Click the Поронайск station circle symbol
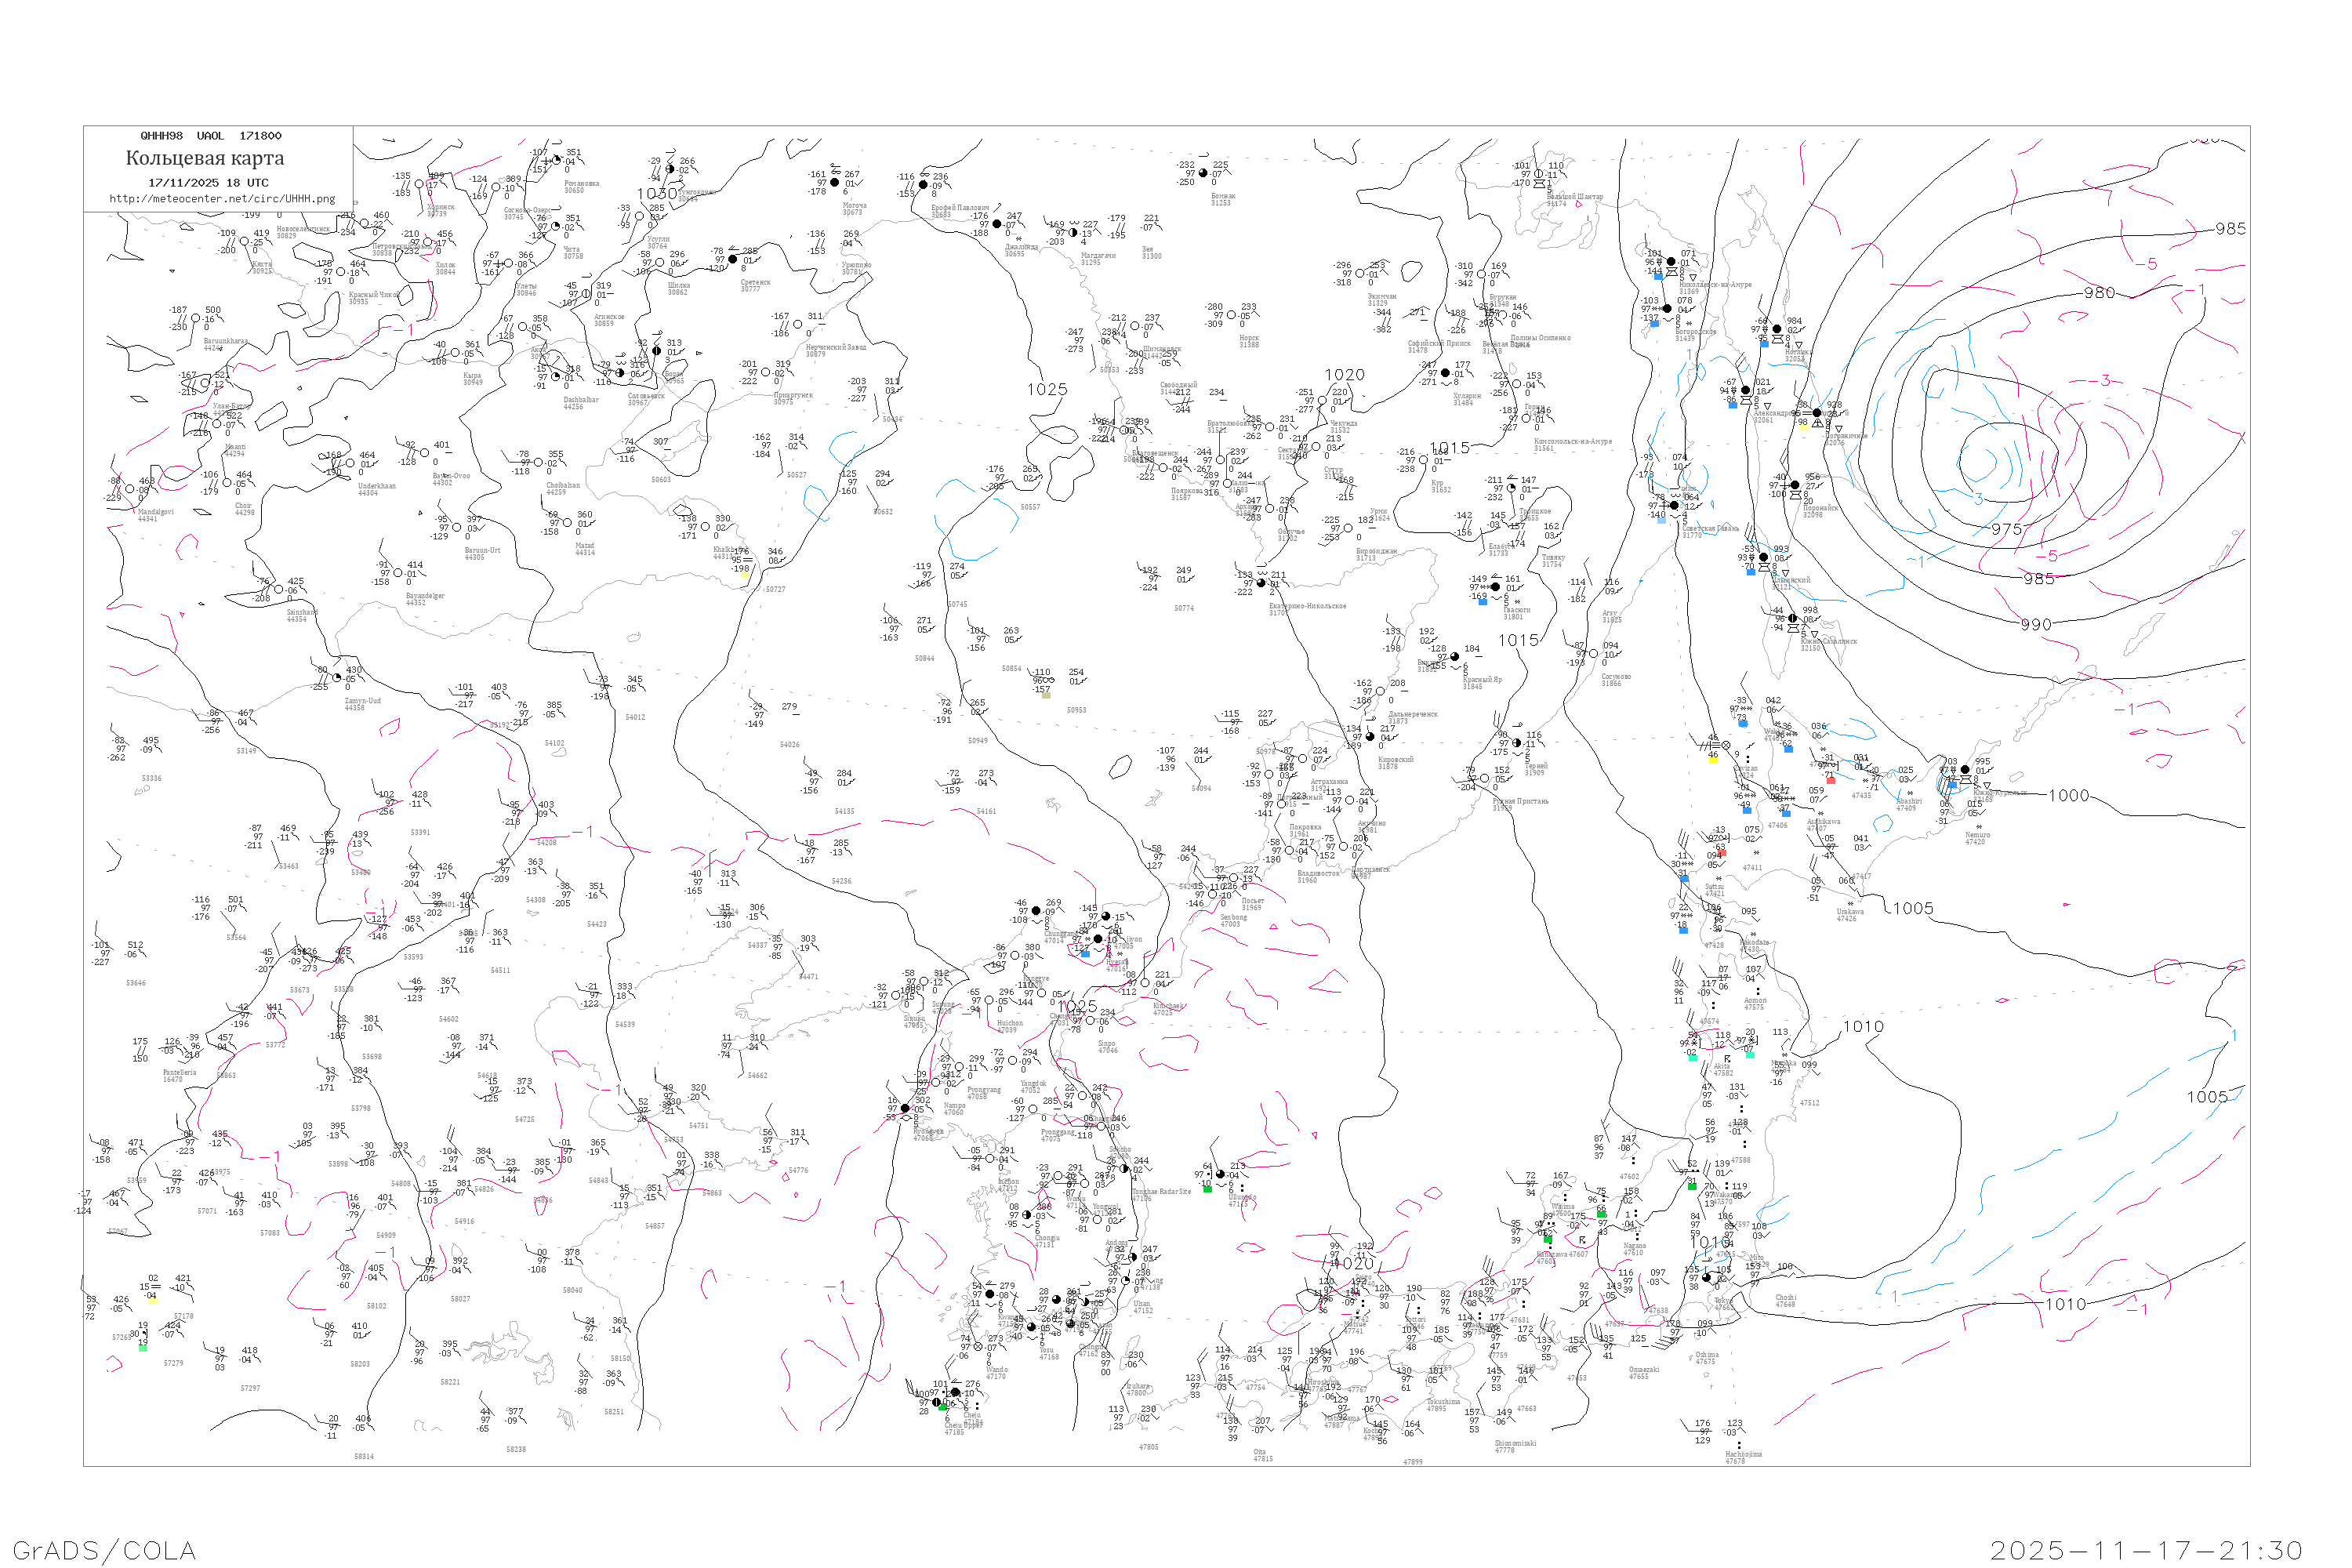 click(1795, 485)
